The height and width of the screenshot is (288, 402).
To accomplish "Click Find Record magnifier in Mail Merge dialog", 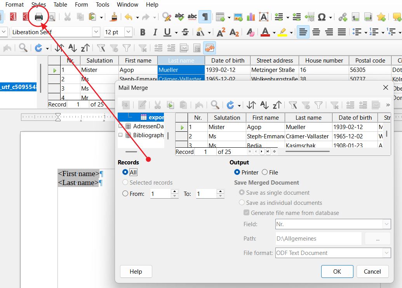I will 215,105.
